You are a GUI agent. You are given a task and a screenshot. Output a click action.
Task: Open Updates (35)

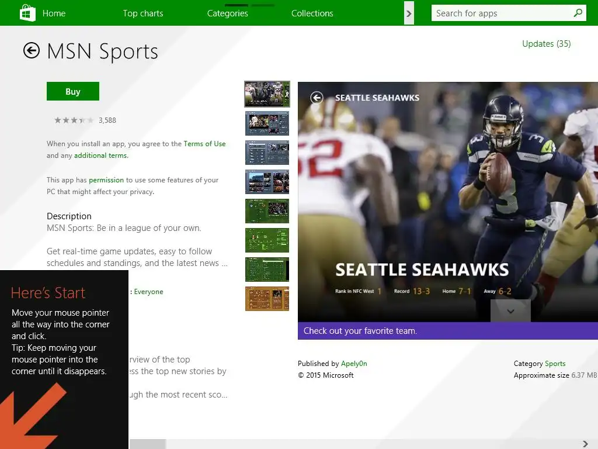(546, 44)
